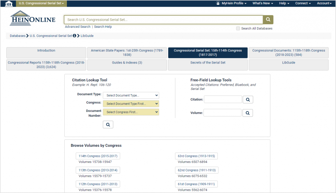The width and height of the screenshot is (336, 193).
Task: Click the HeinOnline home building icon
Action: click(9, 3)
